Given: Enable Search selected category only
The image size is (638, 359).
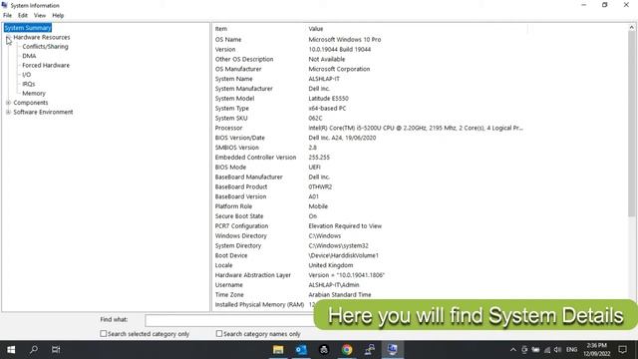Looking at the screenshot, I should tap(104, 334).
